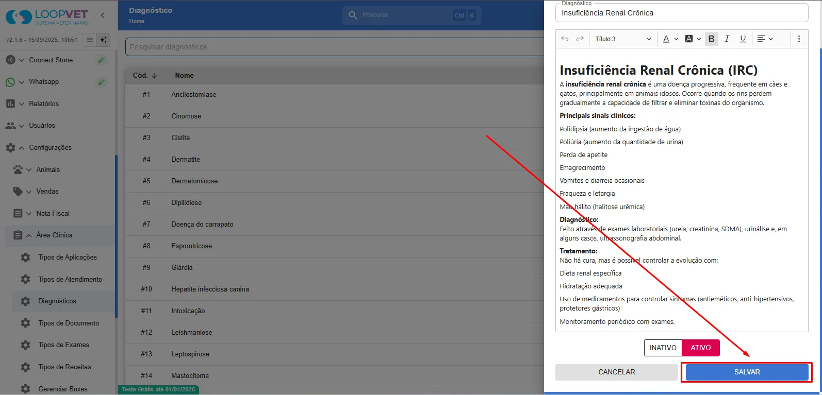This screenshot has height=395, width=822.
Task: Apply italic formatting in the editor
Action: click(x=727, y=39)
